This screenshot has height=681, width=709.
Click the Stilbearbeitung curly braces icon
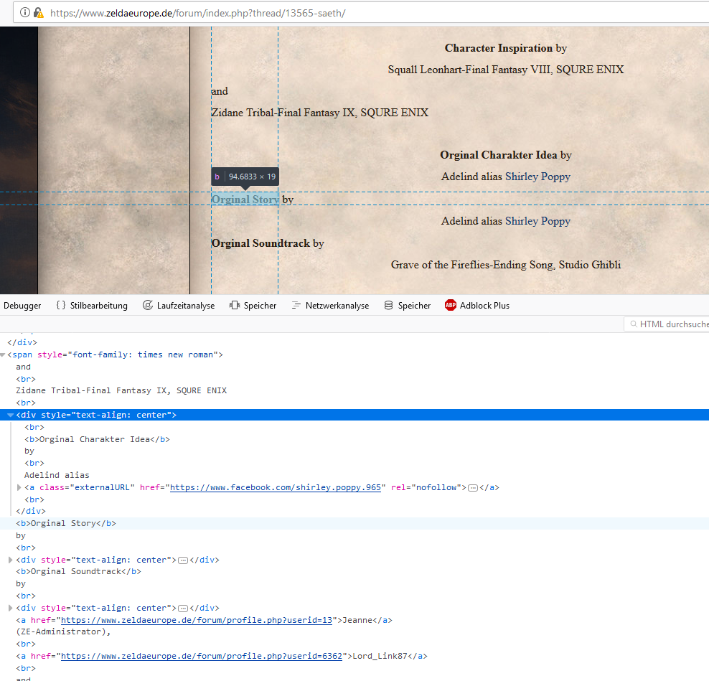61,306
